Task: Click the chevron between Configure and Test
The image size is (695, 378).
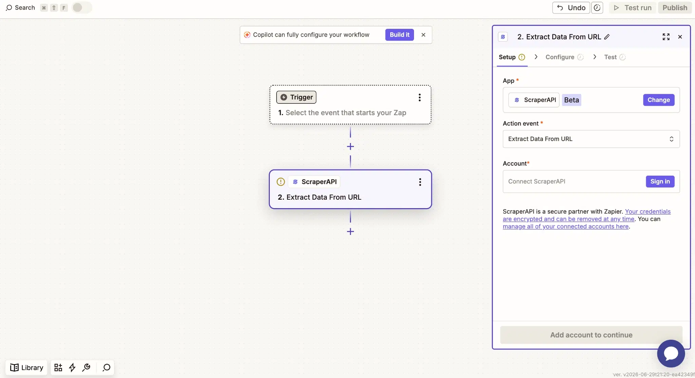Action: pos(595,57)
